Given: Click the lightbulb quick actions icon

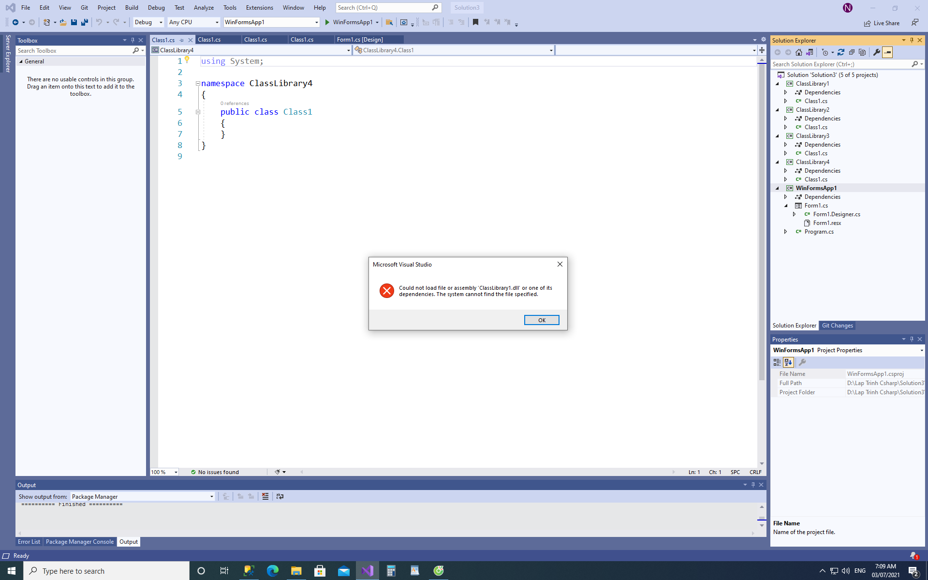Looking at the screenshot, I should tap(187, 60).
